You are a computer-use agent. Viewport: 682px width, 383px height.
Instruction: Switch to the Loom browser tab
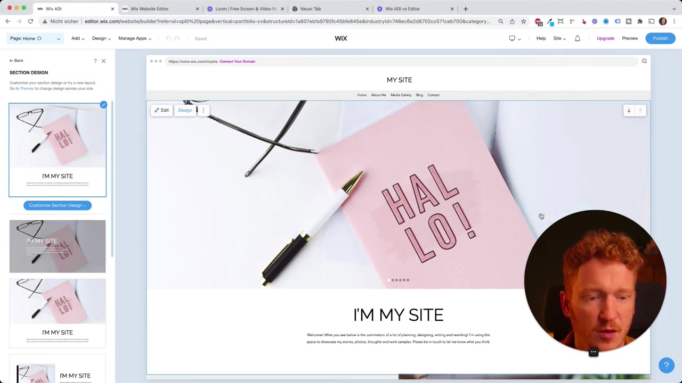click(246, 9)
